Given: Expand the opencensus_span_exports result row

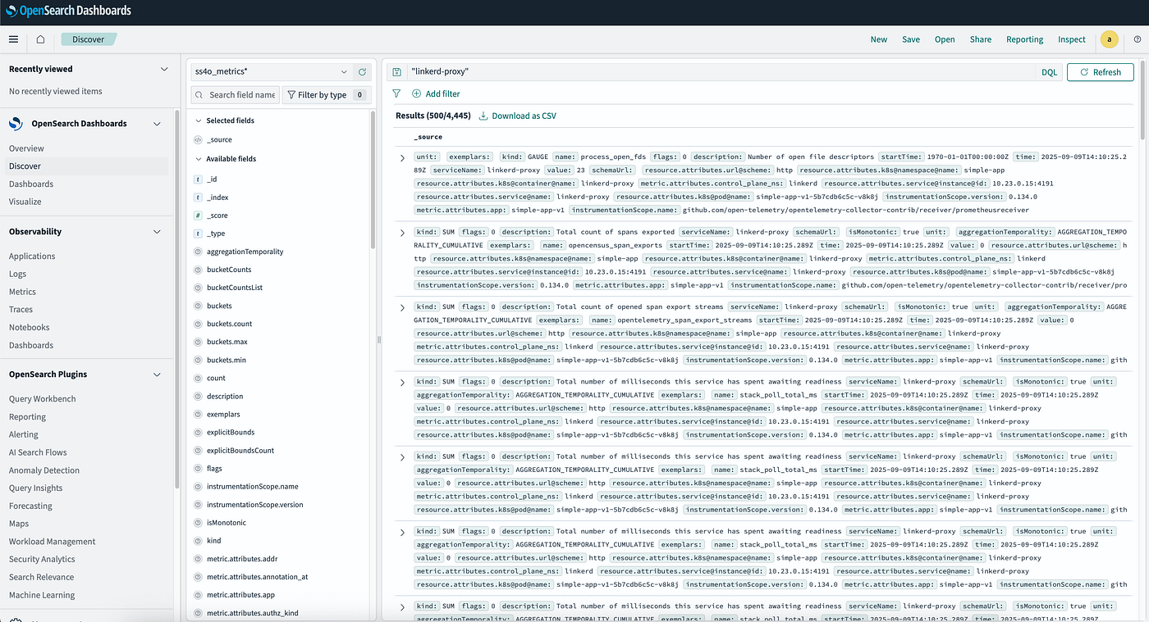Looking at the screenshot, I should (x=402, y=233).
